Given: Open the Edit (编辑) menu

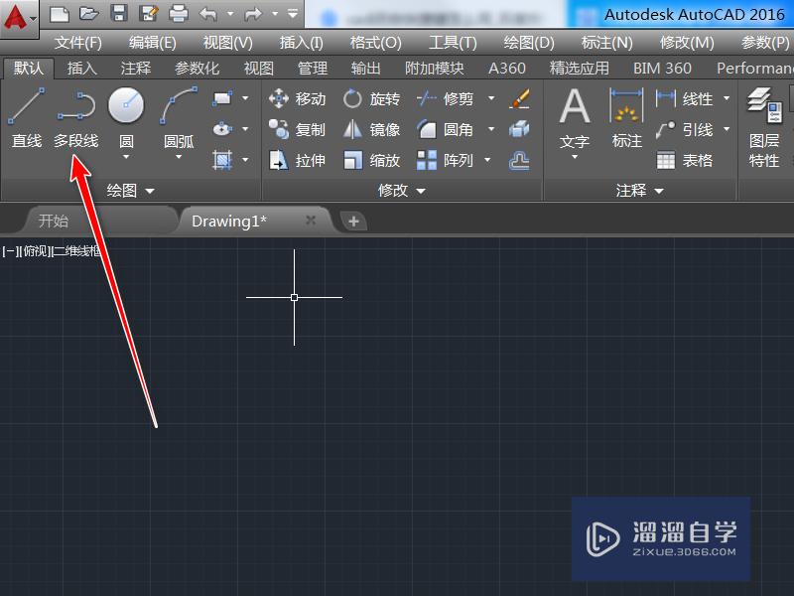Looking at the screenshot, I should [153, 43].
